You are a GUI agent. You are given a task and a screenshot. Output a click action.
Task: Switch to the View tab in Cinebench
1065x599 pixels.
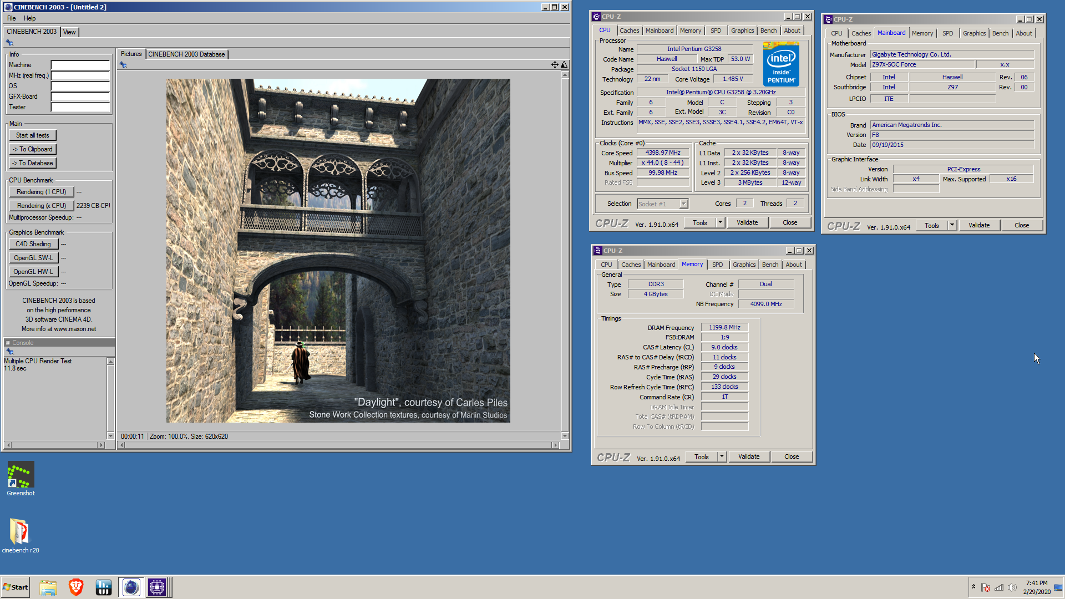(69, 32)
